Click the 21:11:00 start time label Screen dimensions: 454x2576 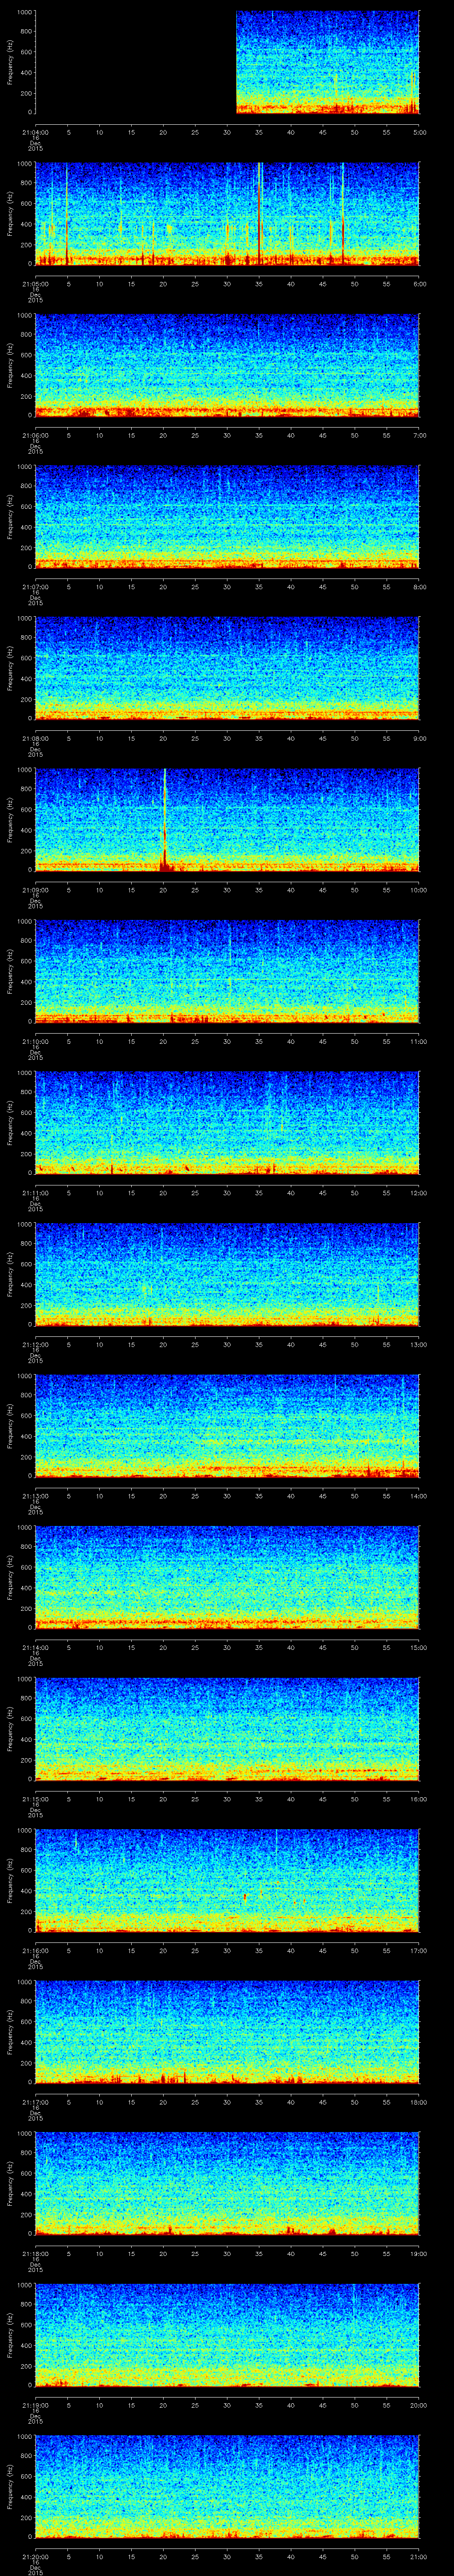[35, 1193]
